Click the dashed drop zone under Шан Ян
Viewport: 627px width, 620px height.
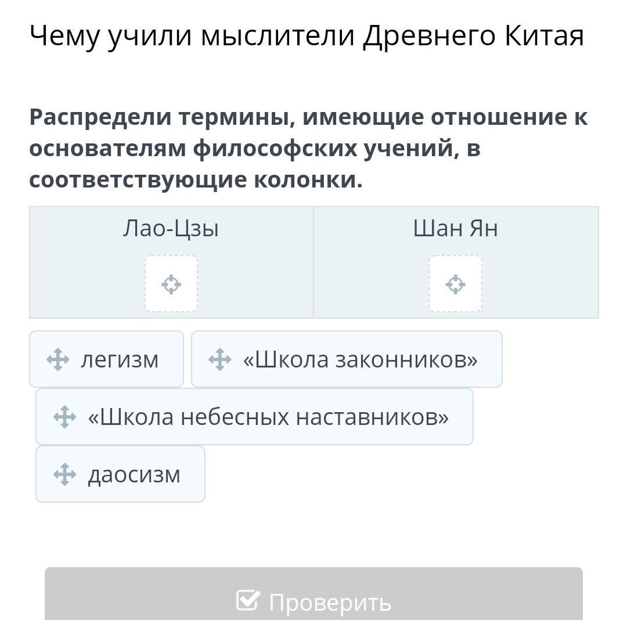point(456,283)
